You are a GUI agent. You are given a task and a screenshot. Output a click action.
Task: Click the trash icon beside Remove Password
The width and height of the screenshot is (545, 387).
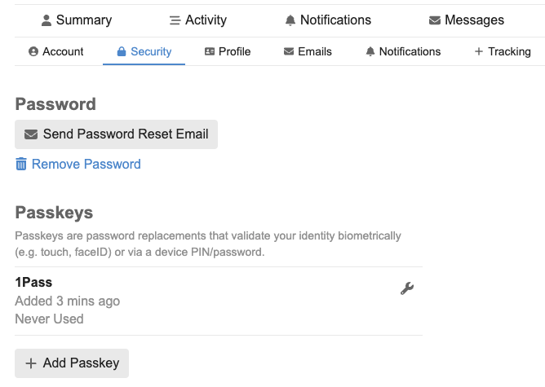(21, 165)
